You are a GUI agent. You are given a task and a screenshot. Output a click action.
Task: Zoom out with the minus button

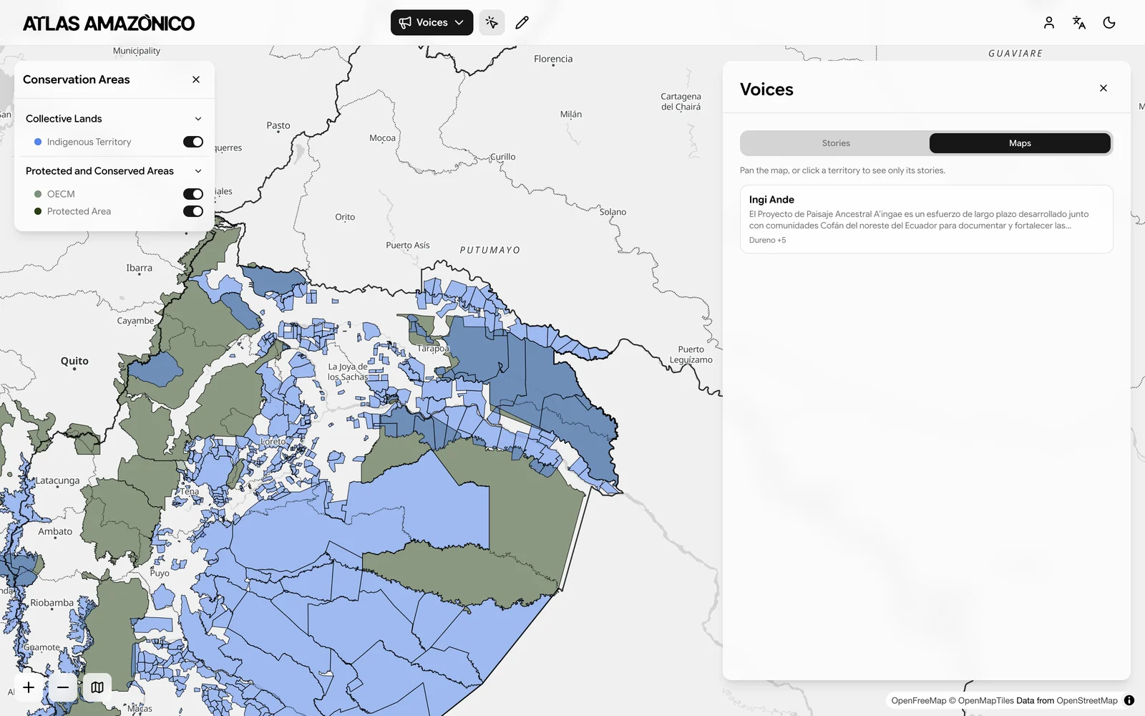click(63, 687)
